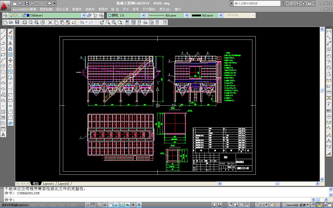Click the Erase tool icon
The height and width of the screenshot is (208, 333).
(x=10, y=32)
